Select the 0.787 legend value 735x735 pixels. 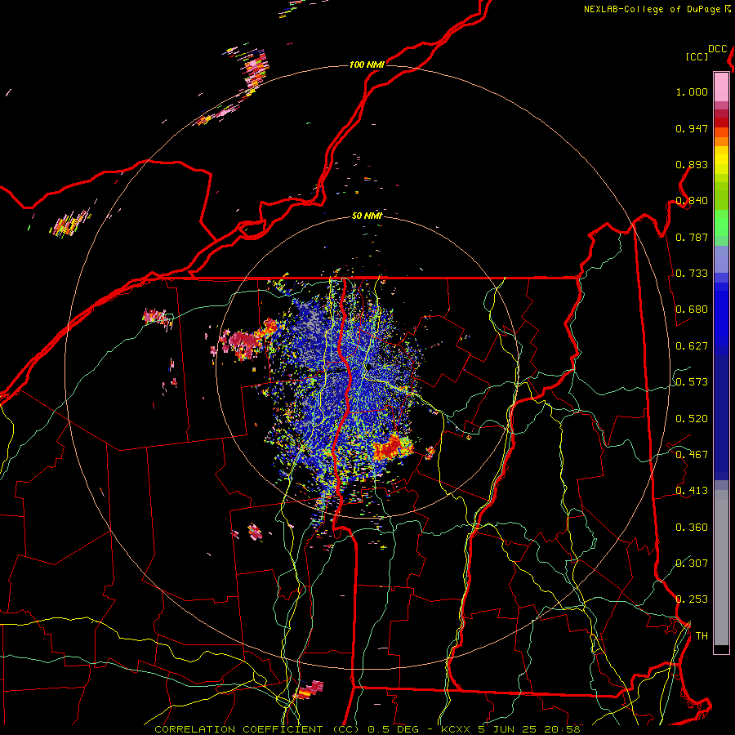pos(692,237)
